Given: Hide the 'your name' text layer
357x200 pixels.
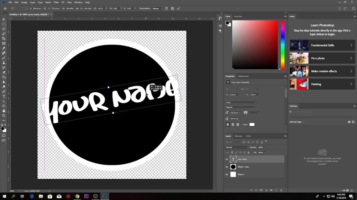Looking at the screenshot, I should click(x=226, y=159).
